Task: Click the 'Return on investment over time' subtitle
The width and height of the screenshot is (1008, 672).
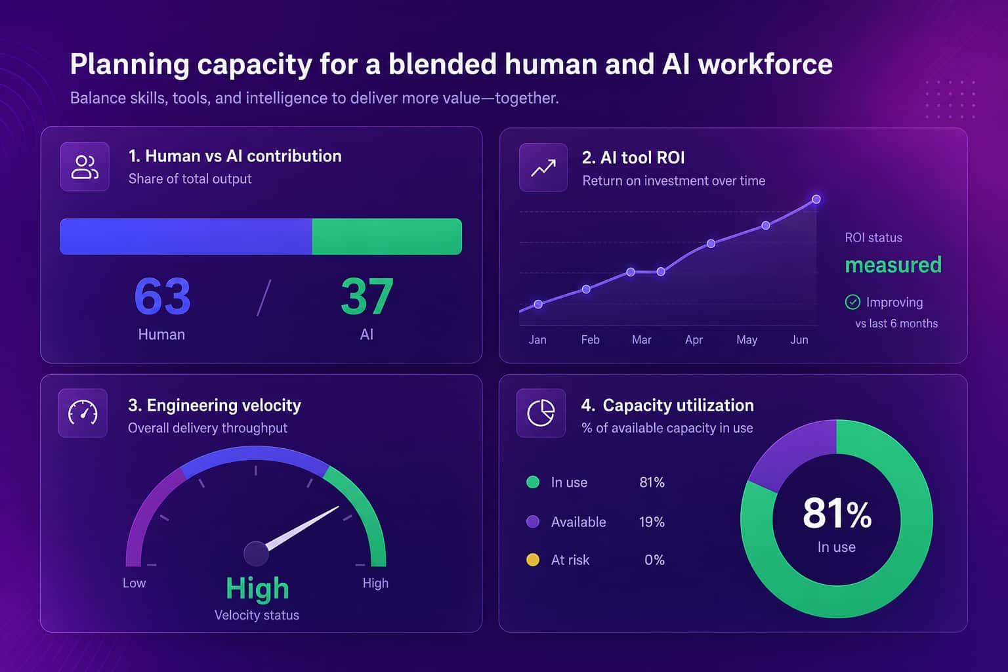Action: pos(674,180)
